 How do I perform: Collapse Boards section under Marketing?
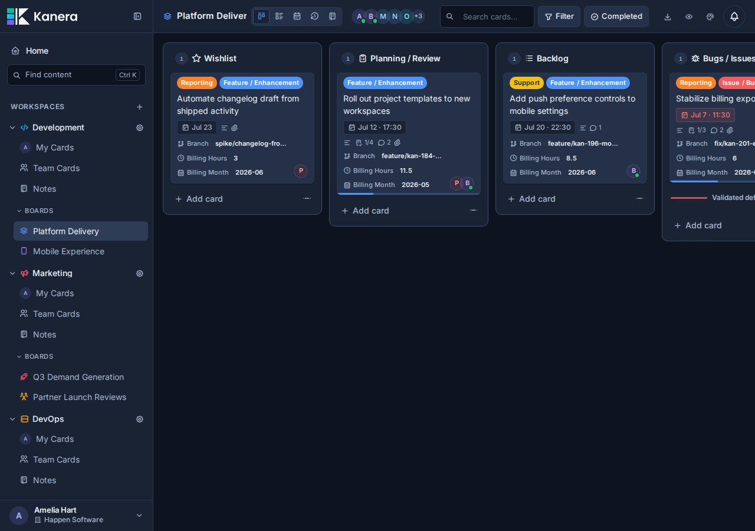pos(35,356)
